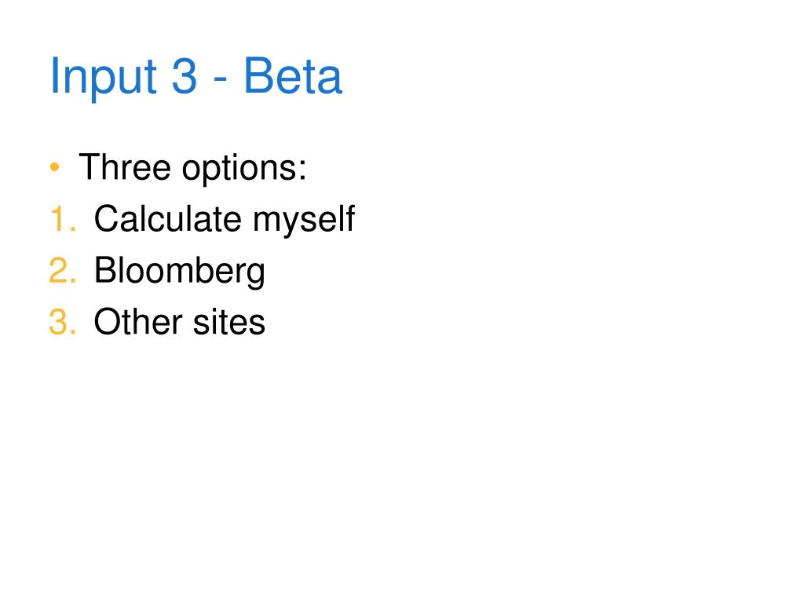804x603 pixels.
Task: Click the blue "3" in the slide title
Action: [184, 76]
